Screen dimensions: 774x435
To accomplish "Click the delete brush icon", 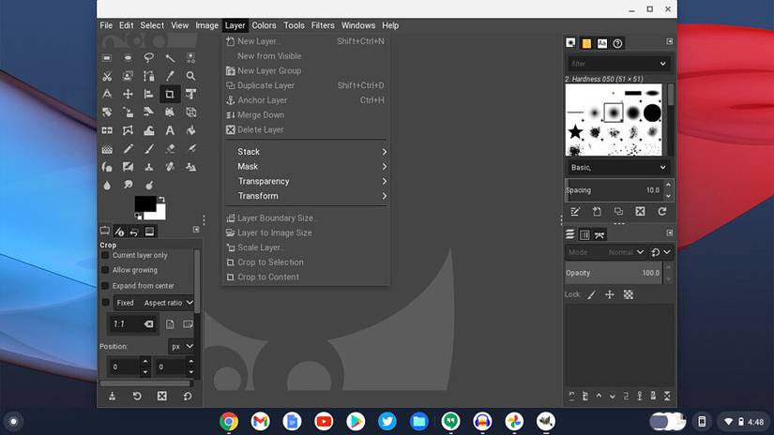I will point(640,212).
